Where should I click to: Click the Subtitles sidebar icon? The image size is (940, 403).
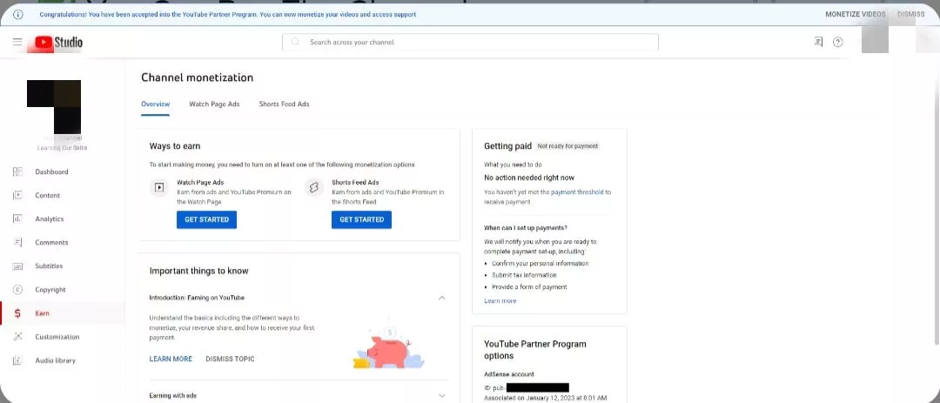(17, 265)
